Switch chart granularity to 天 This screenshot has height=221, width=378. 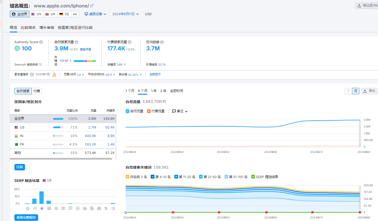[x=348, y=91]
